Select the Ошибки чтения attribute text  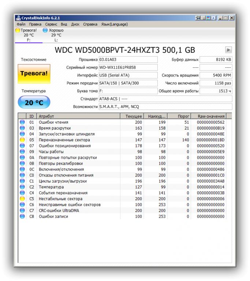click(x=53, y=122)
